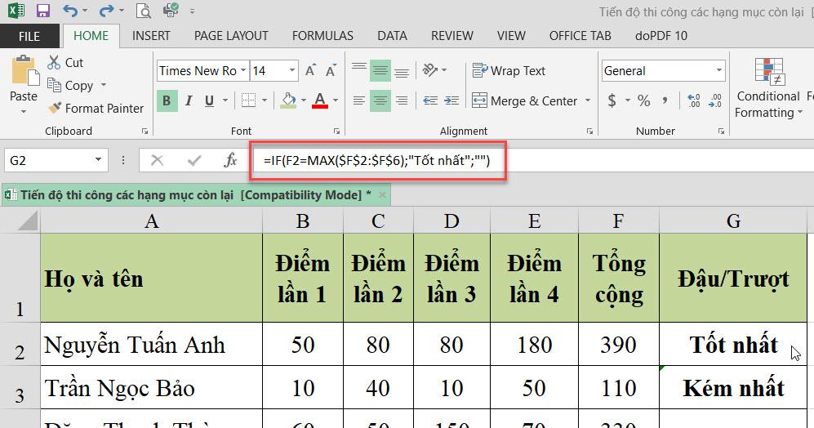Click the Borders icon
This screenshot has width=814, height=428.
click(x=249, y=100)
